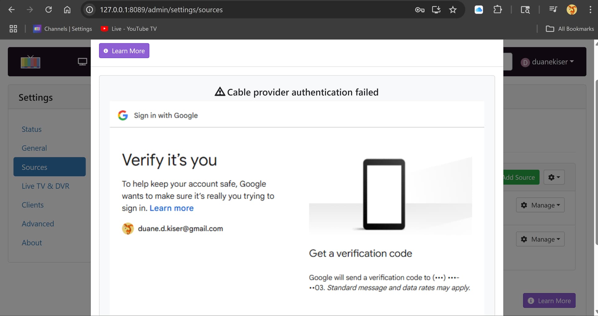This screenshot has width=598, height=316.
Task: Expand the gear settings dropdown
Action: pyautogui.click(x=554, y=177)
